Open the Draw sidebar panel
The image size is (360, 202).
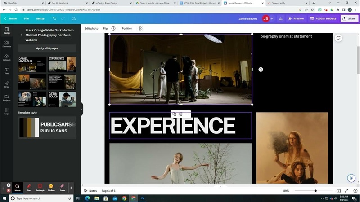7,84
